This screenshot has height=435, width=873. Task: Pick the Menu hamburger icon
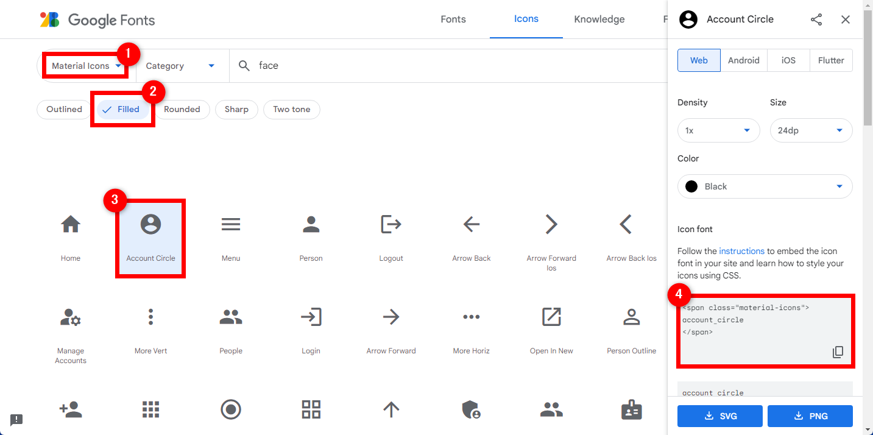231,224
